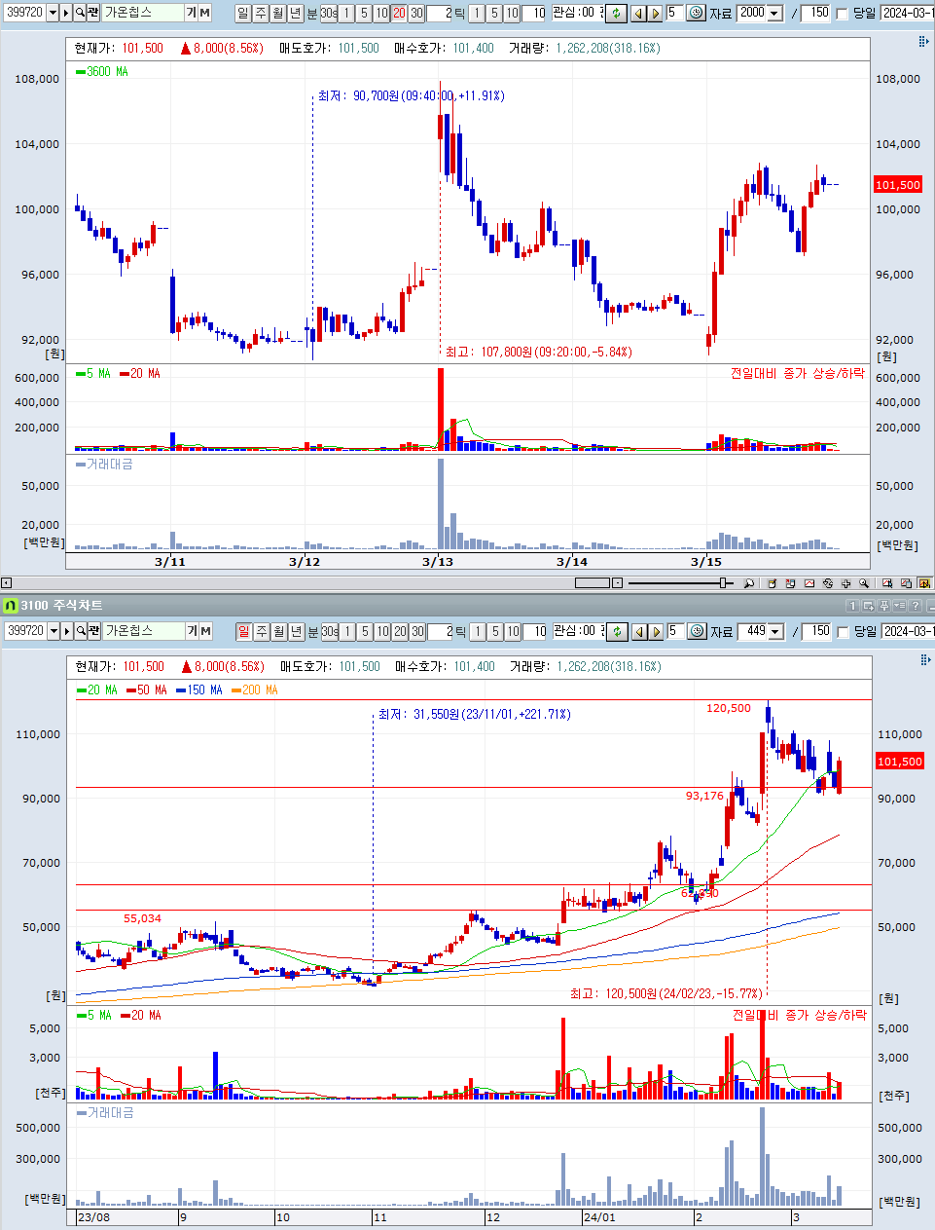Image resolution: width=935 pixels, height=1230 pixels.
Task: Toggle the 1-minute interval in 3100 주식차트 window
Action: click(347, 631)
